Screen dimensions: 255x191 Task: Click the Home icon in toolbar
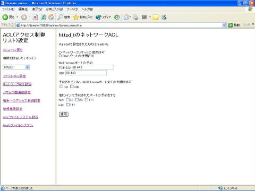(x=51, y=17)
